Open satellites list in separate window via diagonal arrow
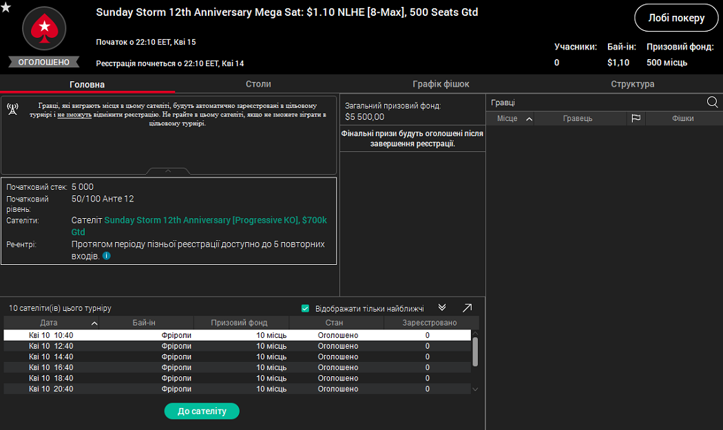 [467, 308]
